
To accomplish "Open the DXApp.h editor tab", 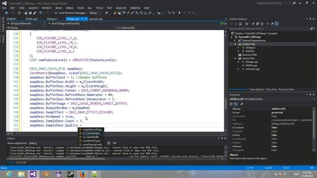I will click(x=52, y=19).
